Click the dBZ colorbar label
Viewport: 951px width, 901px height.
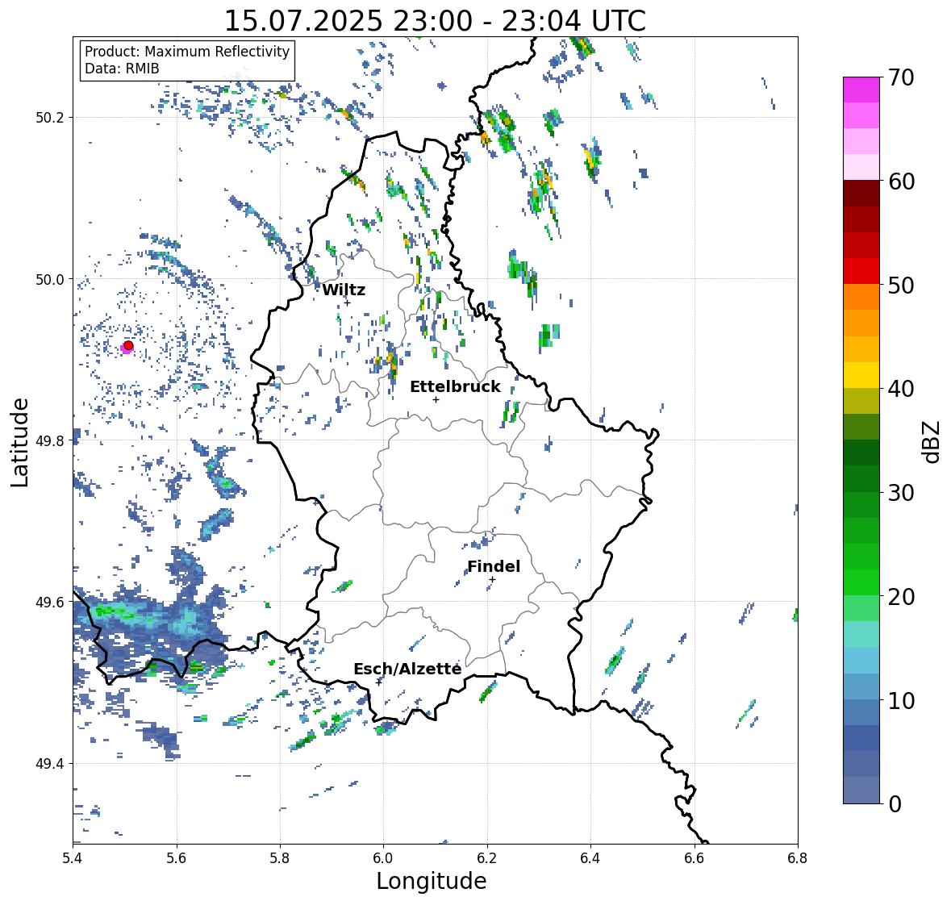click(932, 441)
